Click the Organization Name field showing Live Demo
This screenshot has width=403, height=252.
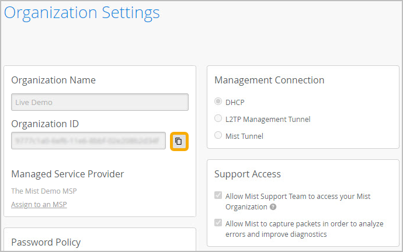[x=99, y=102]
